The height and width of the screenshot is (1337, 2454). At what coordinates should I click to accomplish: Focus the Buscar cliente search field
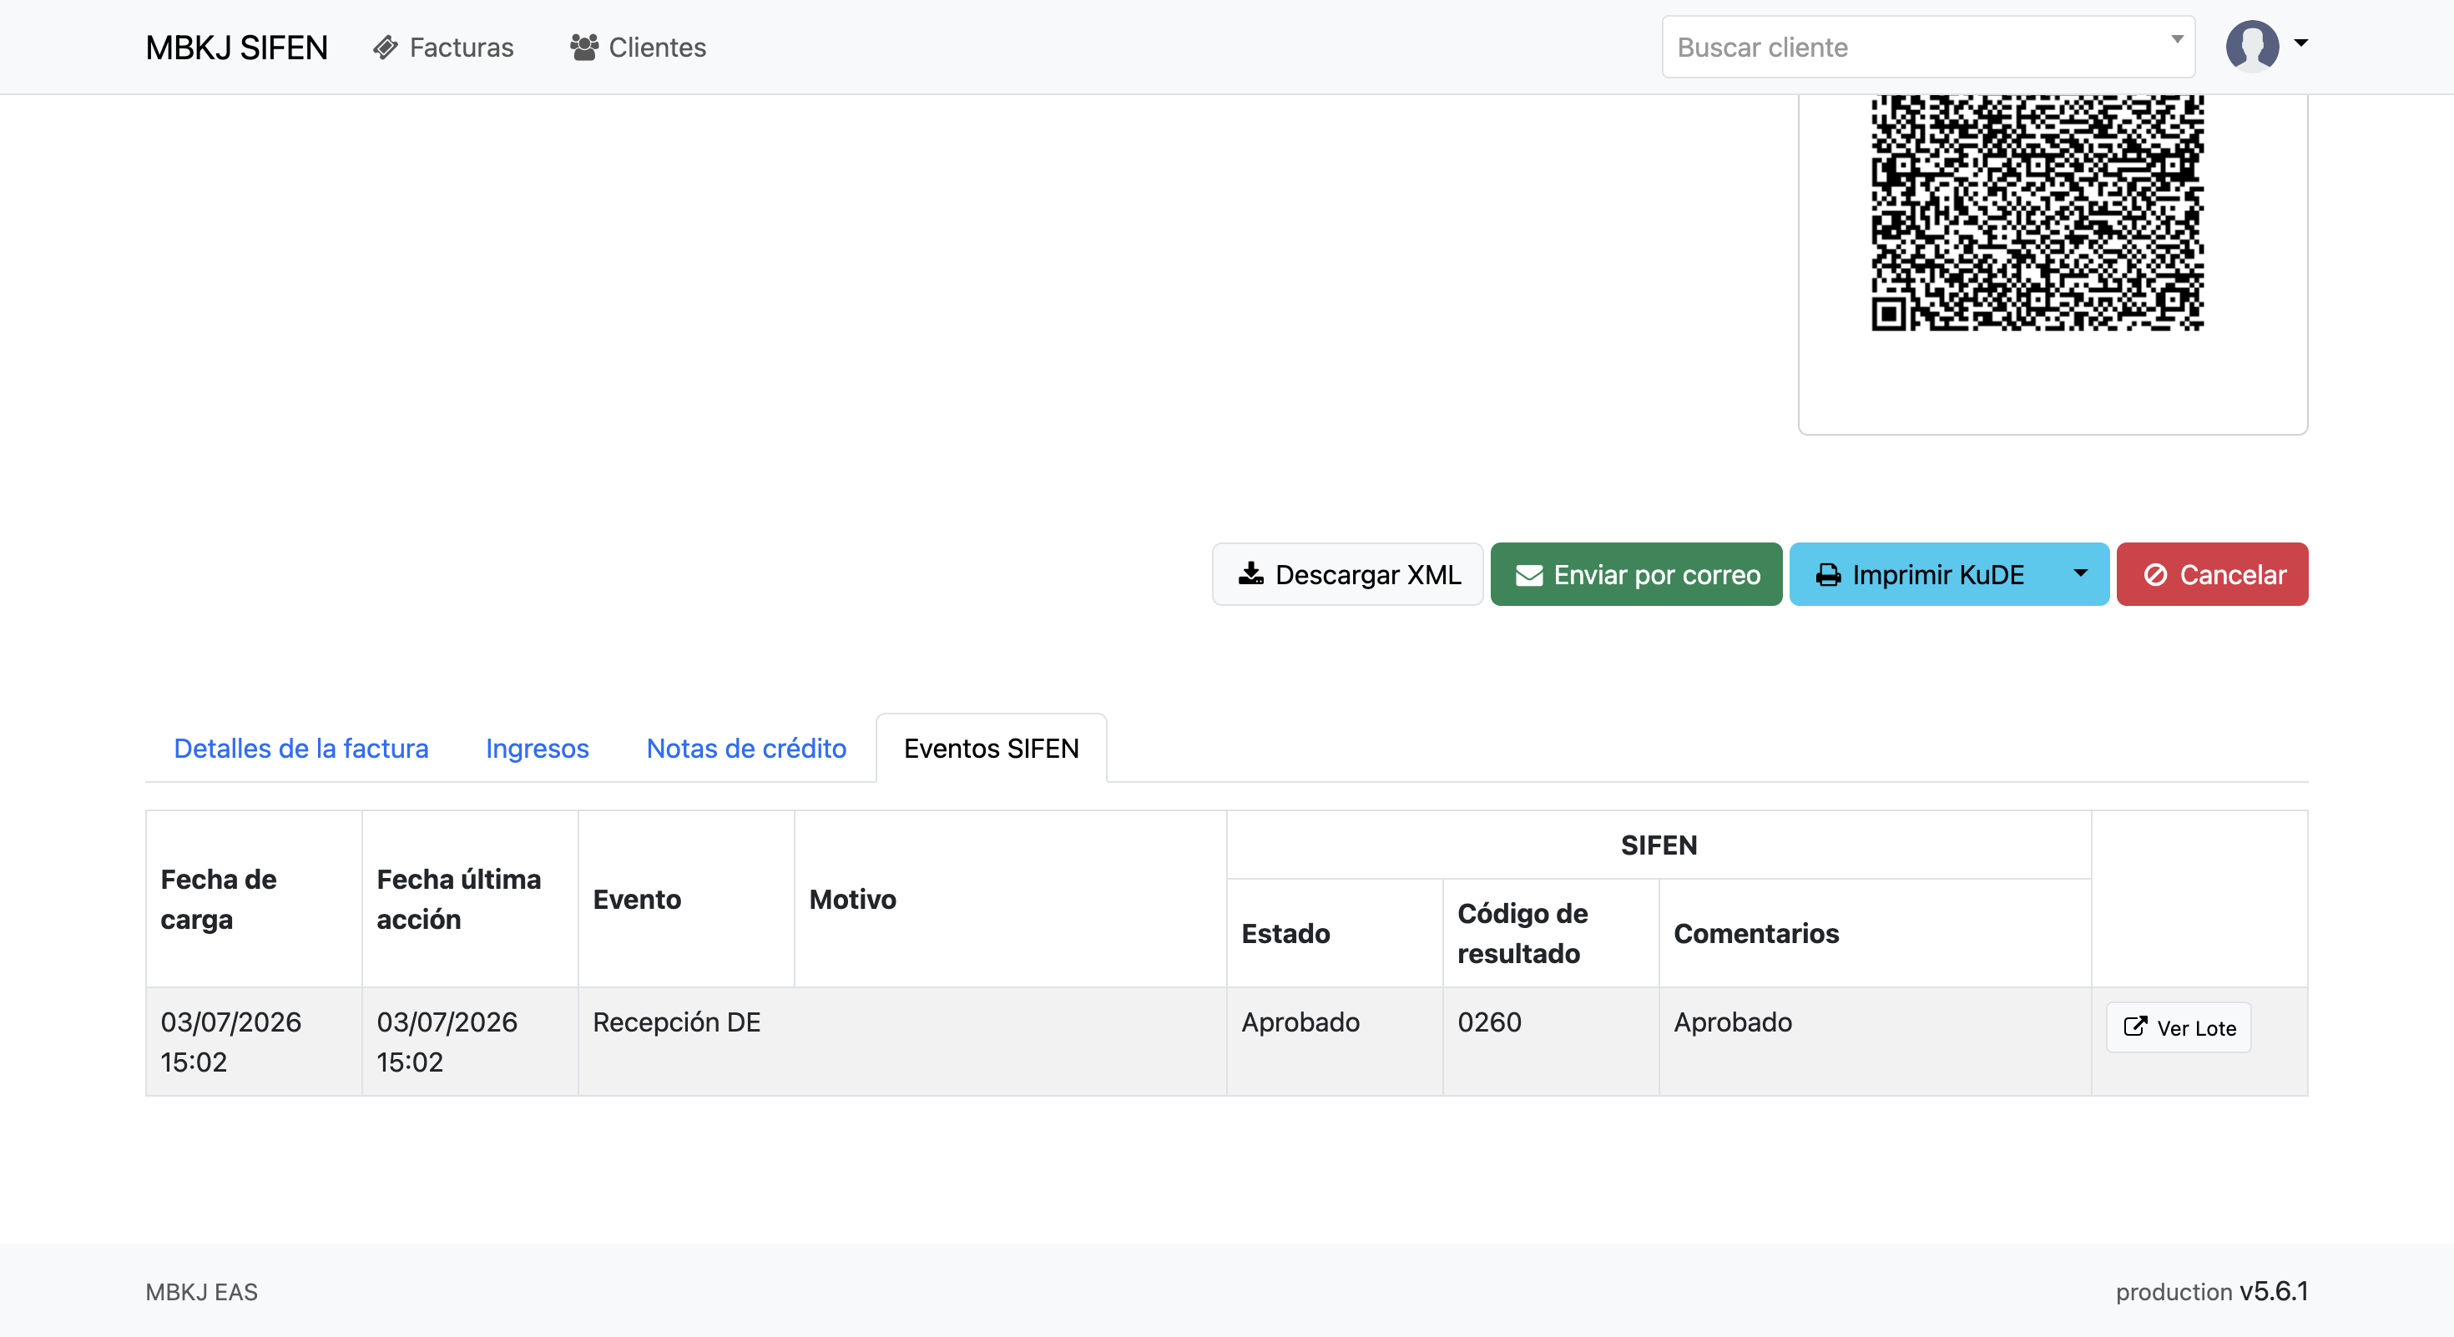(1928, 47)
